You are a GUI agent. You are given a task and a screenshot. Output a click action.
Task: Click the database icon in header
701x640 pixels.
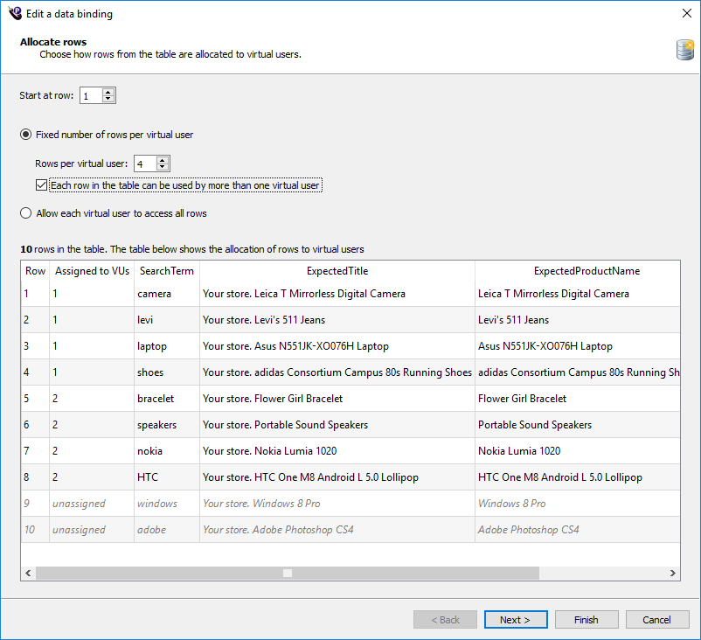pos(684,50)
